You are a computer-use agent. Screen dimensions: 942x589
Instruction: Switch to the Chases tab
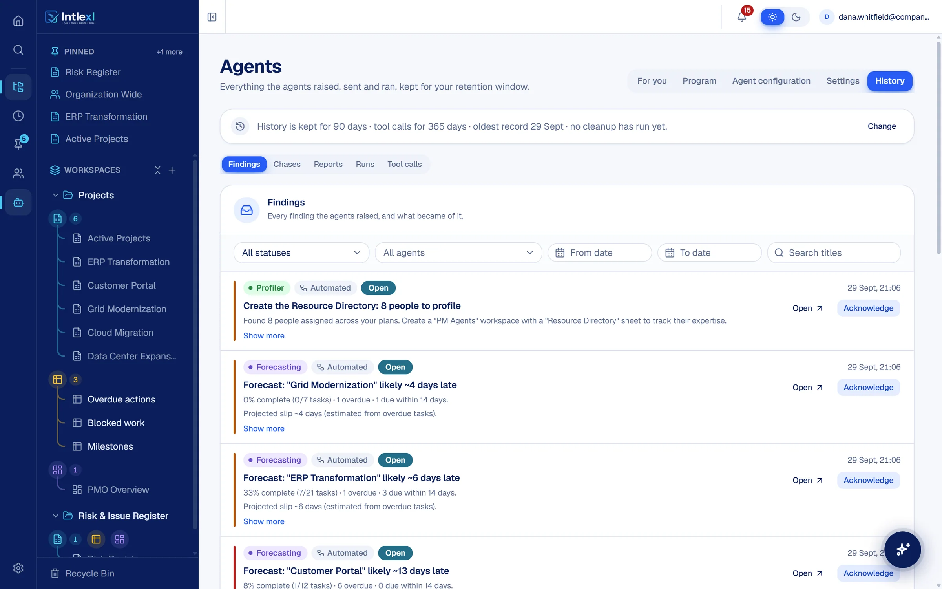click(x=287, y=164)
